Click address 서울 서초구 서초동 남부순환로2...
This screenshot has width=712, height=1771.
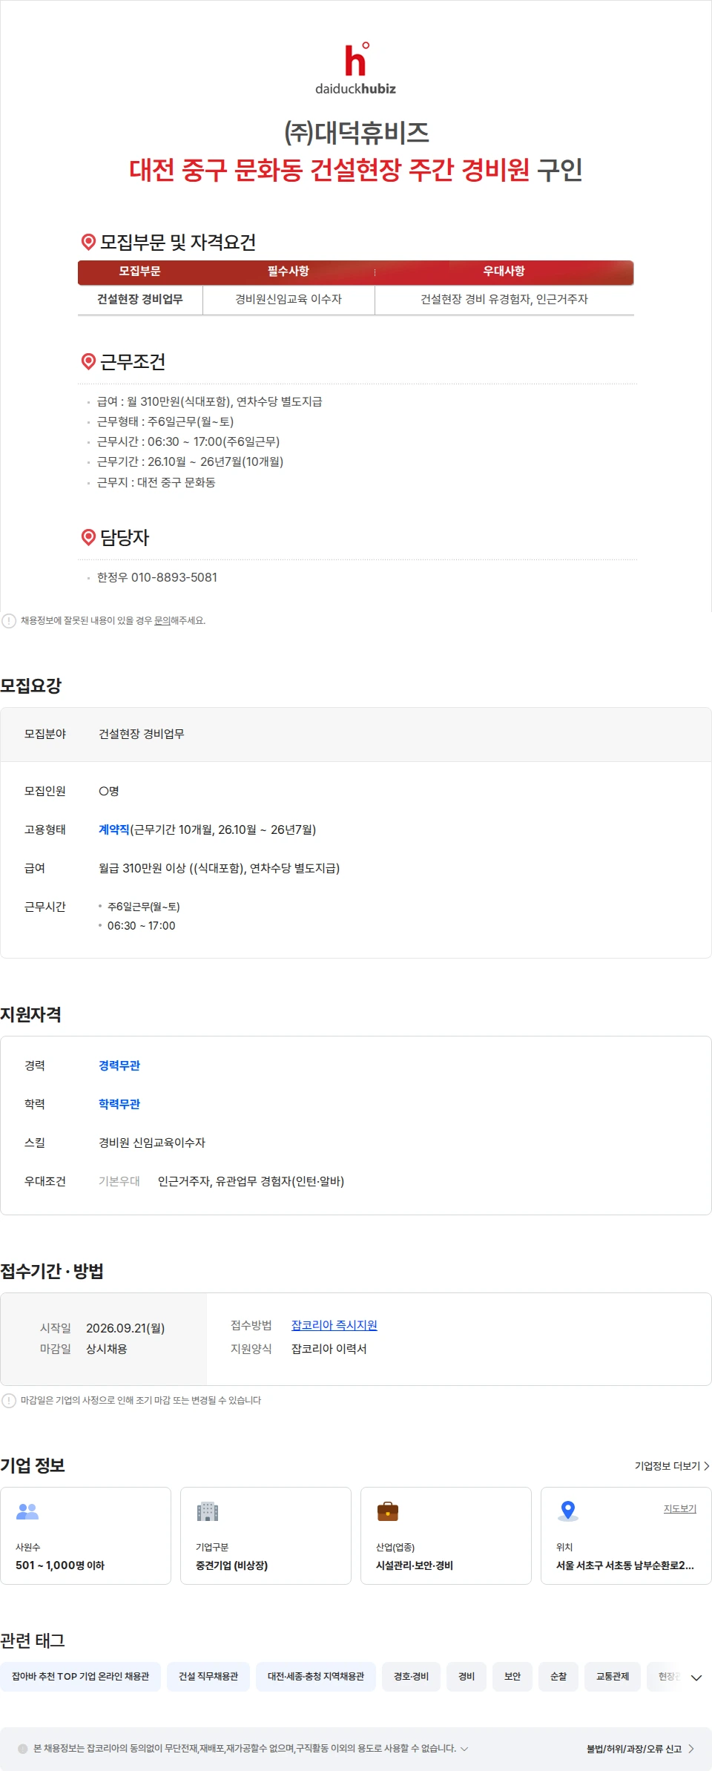click(x=625, y=1565)
